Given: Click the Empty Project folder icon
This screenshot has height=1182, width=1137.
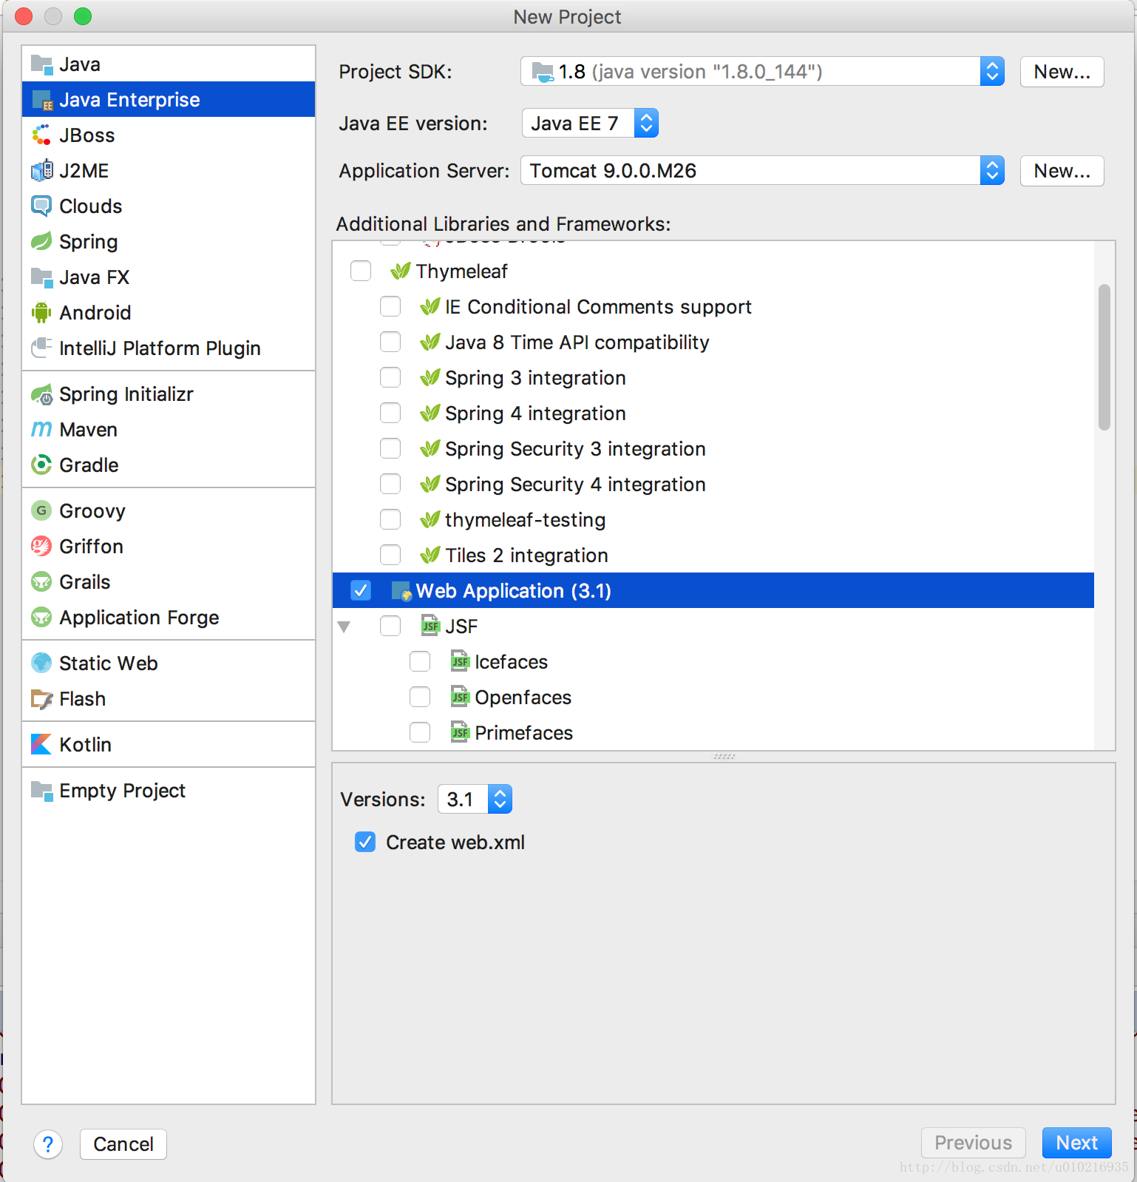Looking at the screenshot, I should click(41, 791).
